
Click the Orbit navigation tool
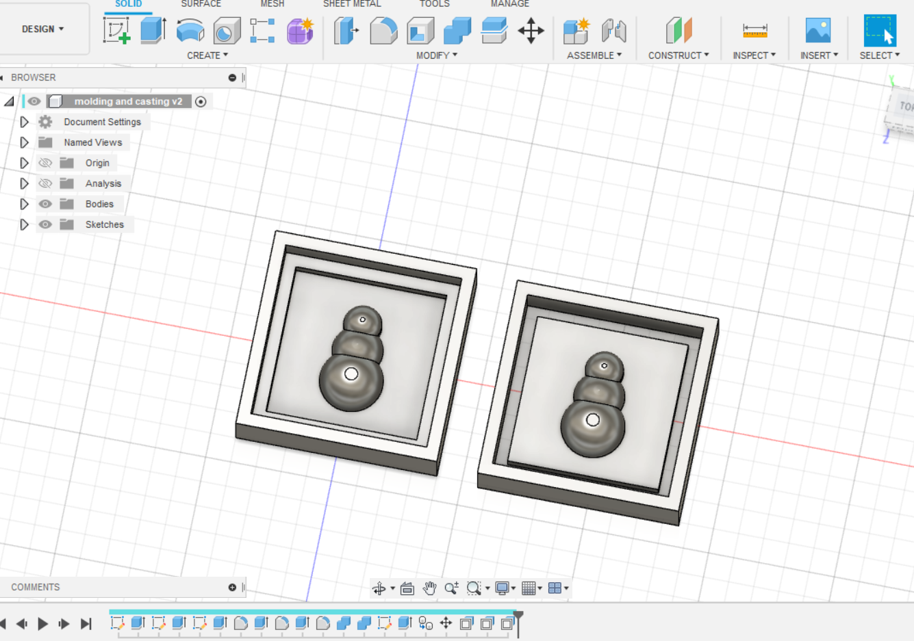coord(379,588)
